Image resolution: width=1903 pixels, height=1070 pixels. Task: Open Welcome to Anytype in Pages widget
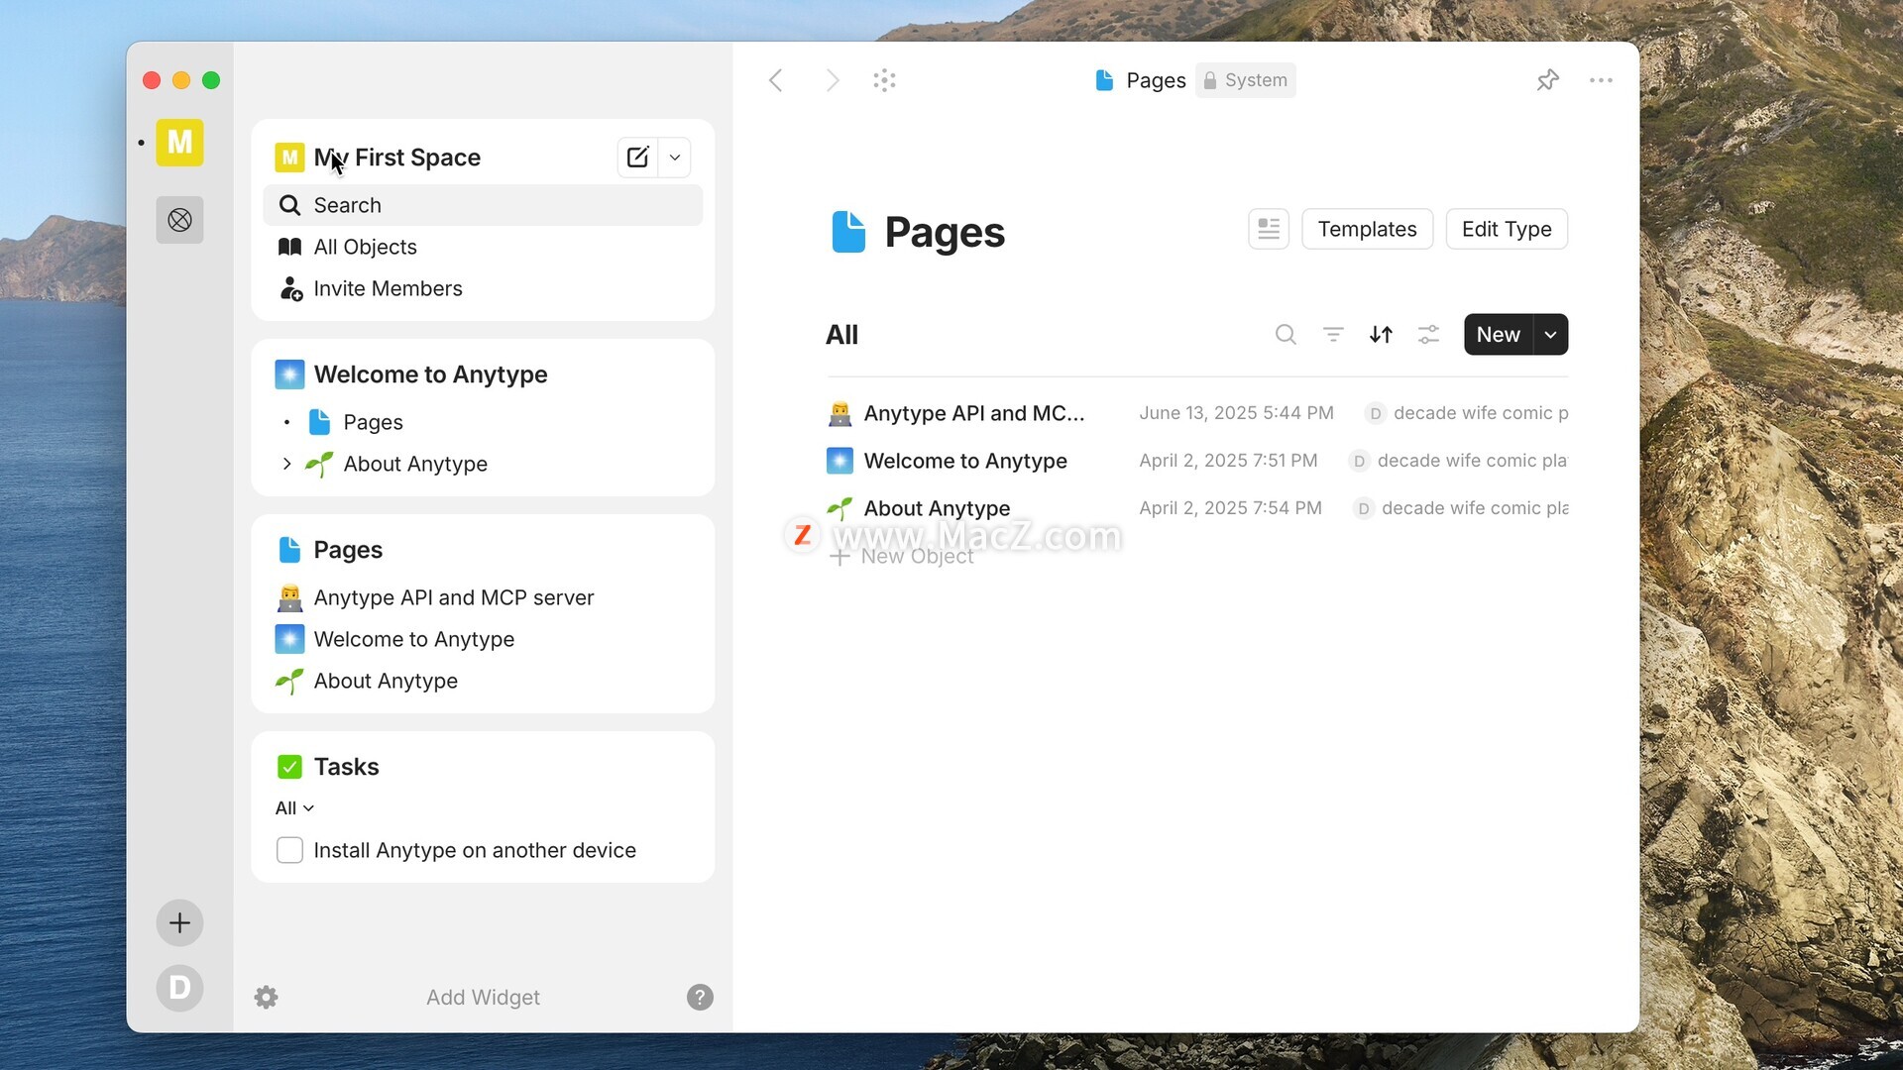[413, 639]
